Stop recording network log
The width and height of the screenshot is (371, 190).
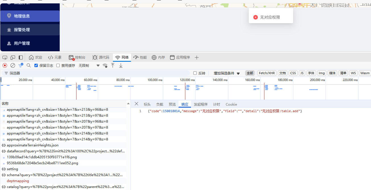[5, 65]
